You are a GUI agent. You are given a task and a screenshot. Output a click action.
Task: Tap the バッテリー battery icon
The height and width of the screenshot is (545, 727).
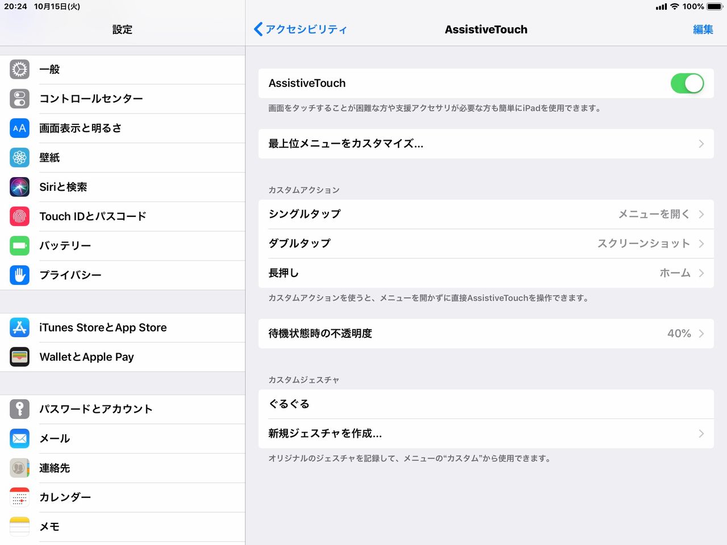point(19,246)
